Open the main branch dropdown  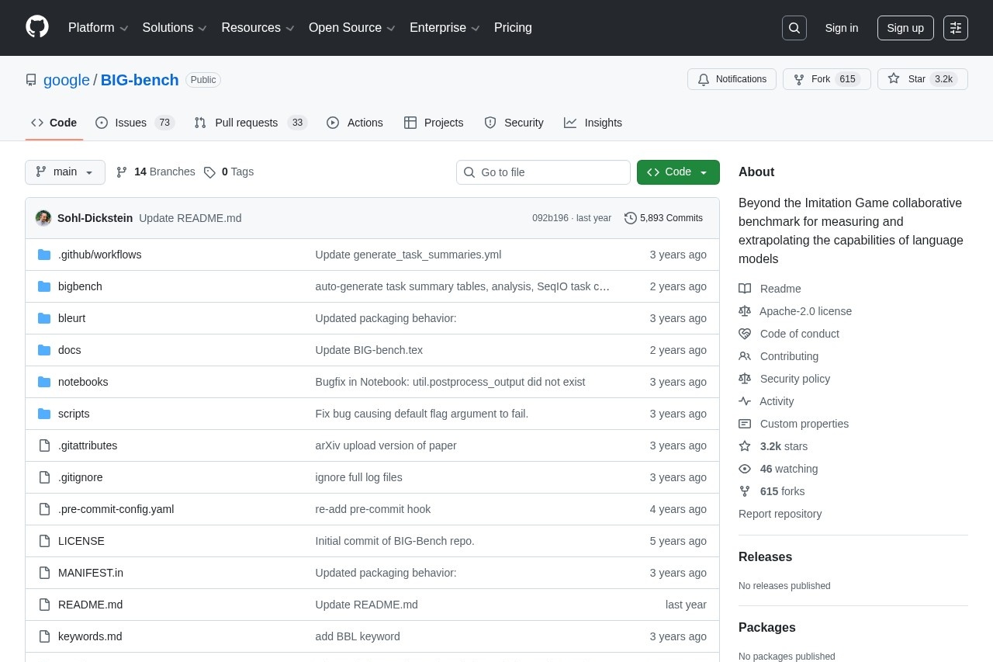pyautogui.click(x=64, y=172)
